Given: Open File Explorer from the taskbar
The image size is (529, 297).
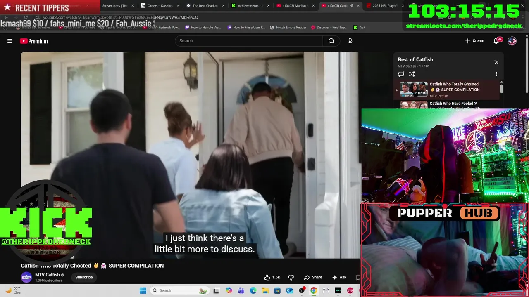Looking at the screenshot, I should [265, 290].
